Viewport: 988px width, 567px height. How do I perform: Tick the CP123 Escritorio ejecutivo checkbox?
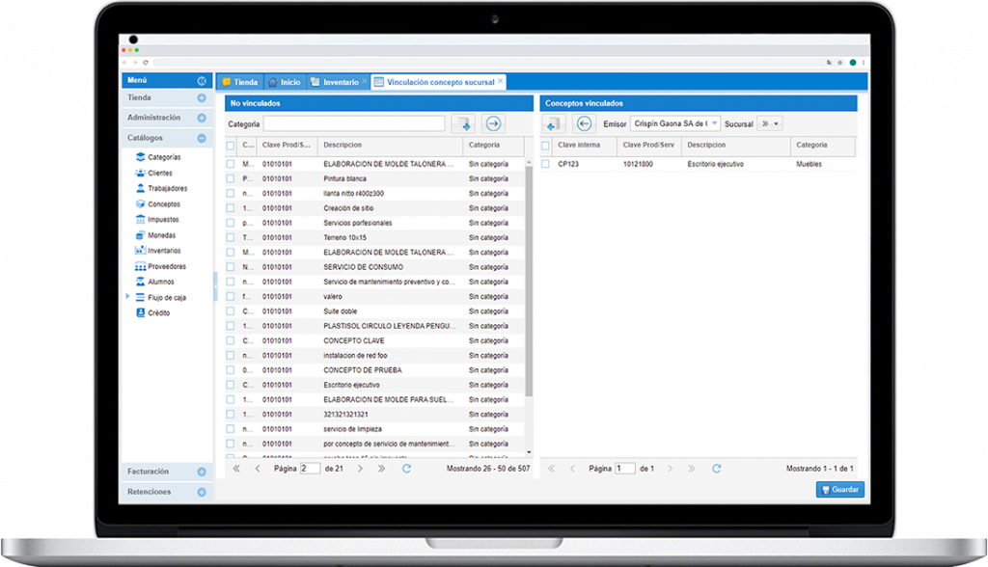click(x=545, y=164)
